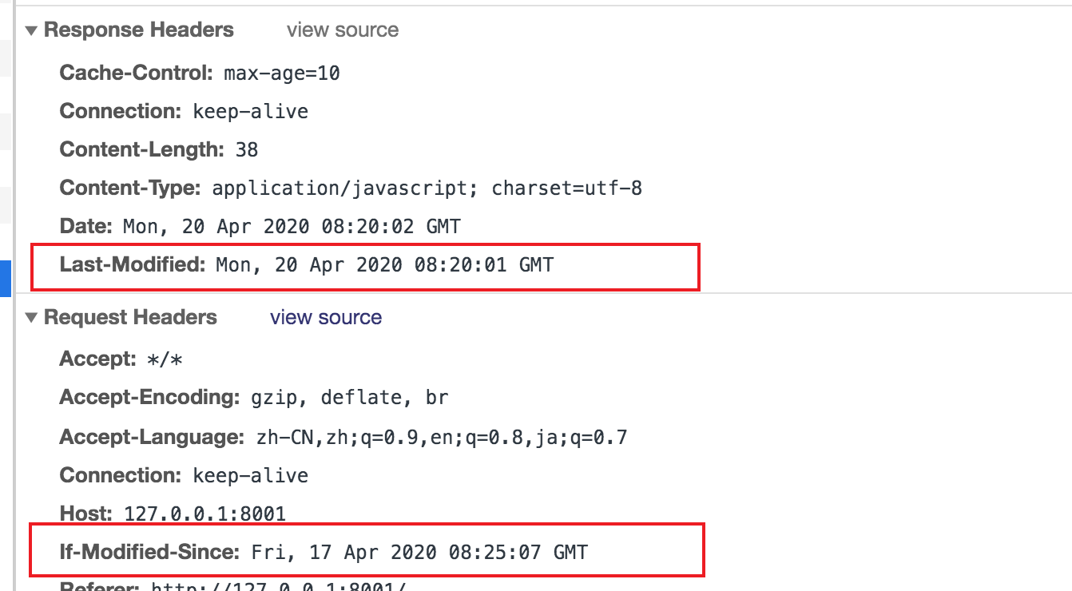The image size is (1072, 591).
Task: Select the Accept-Language zh-CN header row
Action: (343, 438)
